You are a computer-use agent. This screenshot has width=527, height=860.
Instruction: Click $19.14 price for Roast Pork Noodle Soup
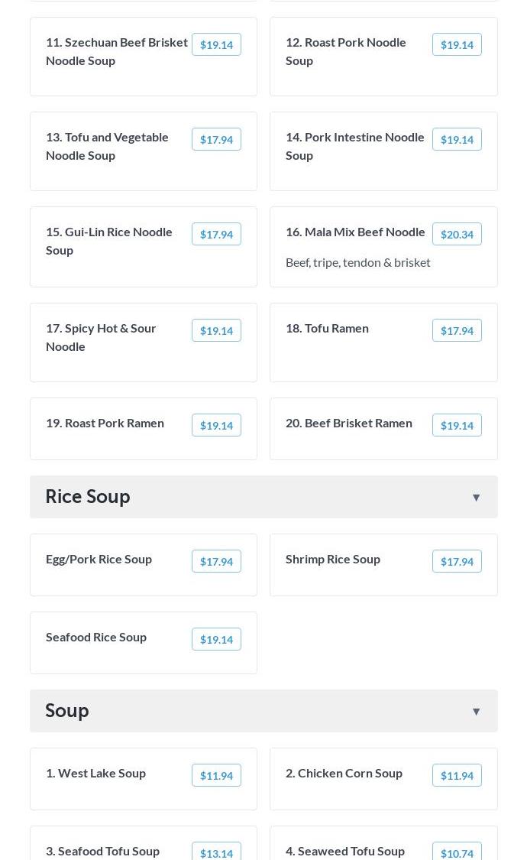click(x=457, y=45)
